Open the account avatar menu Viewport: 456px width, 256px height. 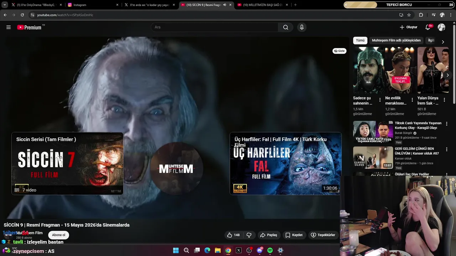[x=441, y=27]
